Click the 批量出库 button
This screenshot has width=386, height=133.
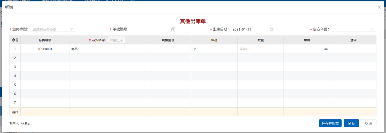pyautogui.click(x=116, y=40)
